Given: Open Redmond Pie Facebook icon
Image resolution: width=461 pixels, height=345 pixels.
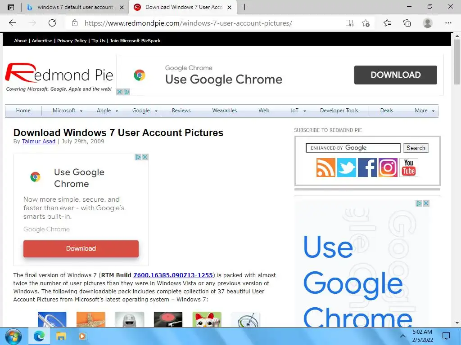Looking at the screenshot, I should [x=367, y=168].
